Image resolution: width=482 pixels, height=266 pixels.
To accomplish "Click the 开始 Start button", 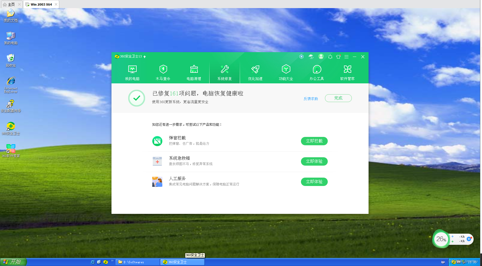I will [x=13, y=262].
